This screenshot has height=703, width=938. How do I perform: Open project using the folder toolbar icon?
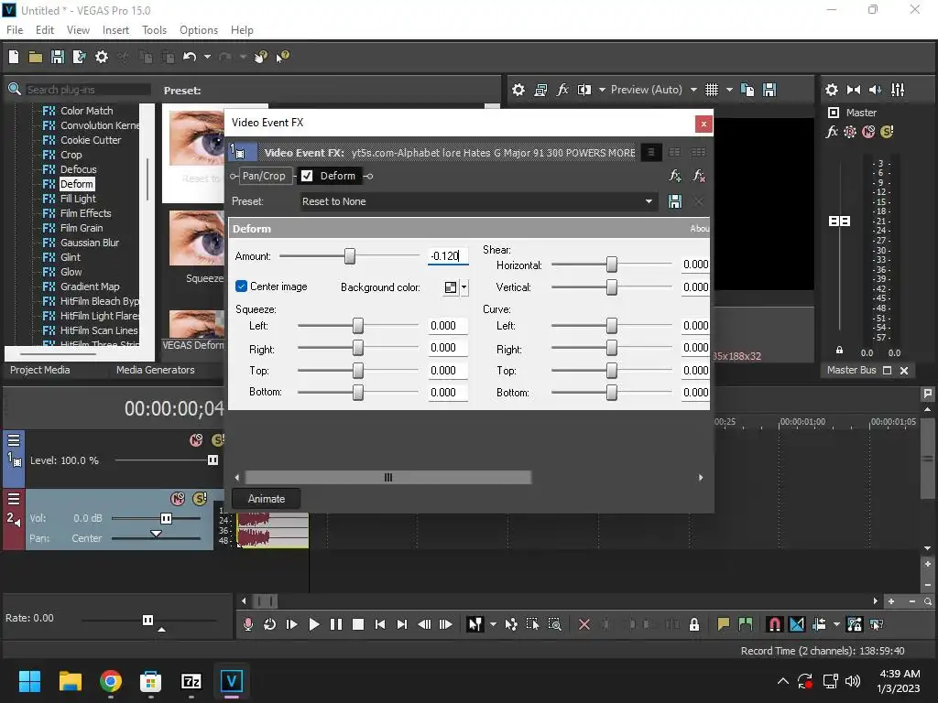tap(36, 57)
